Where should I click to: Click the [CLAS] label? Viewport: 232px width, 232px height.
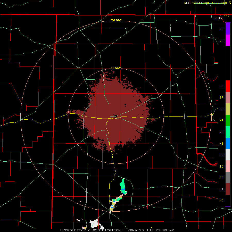click(218, 18)
